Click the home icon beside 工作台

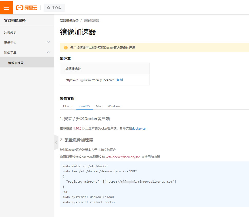coord(48,8)
